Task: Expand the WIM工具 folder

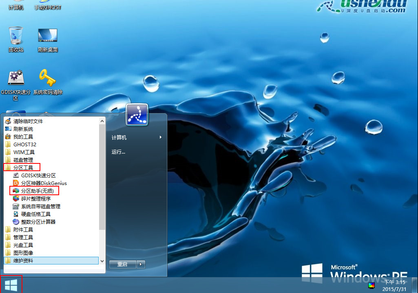Action: pos(51,152)
